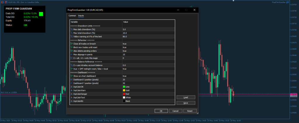Close the PropFirmGuardian dialog
This screenshot has width=299, height=123.
194,10
